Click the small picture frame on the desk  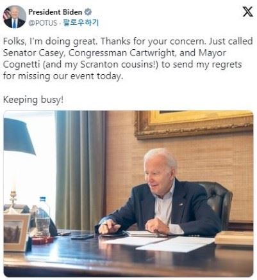click(x=17, y=232)
